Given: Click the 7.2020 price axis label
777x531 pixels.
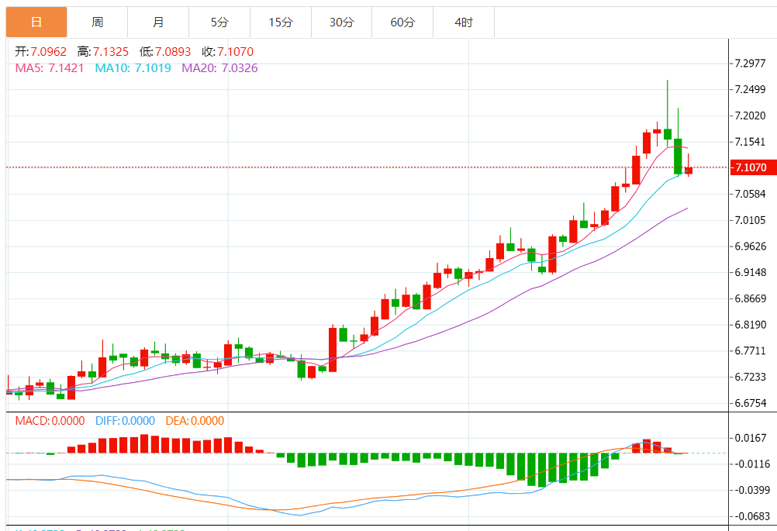Looking at the screenshot, I should [x=750, y=116].
